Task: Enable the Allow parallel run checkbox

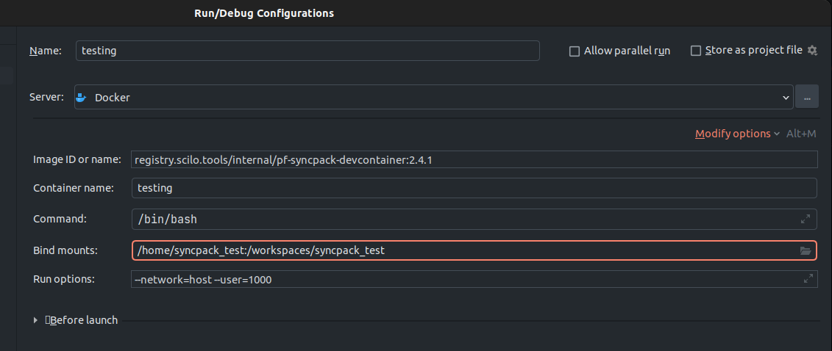Action: [575, 51]
